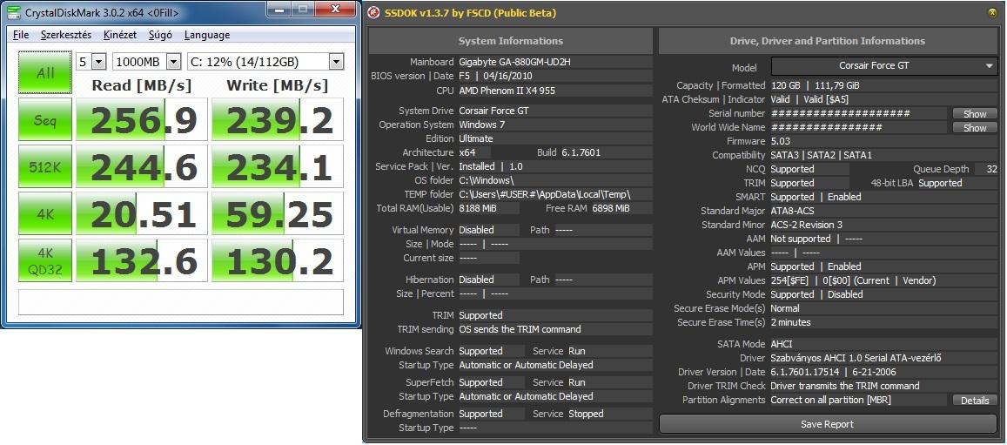The image size is (1007, 445).
Task: Open the Súgó menu
Action: pos(160,35)
